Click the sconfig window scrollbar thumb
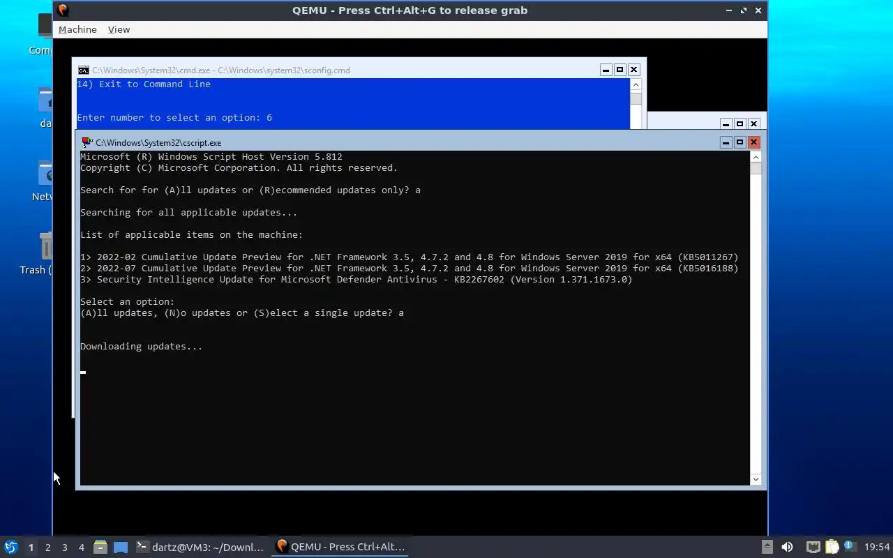This screenshot has height=558, width=893. [636, 98]
